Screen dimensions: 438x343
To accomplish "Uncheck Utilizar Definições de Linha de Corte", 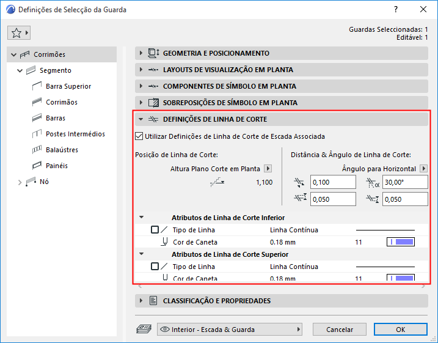I will [x=139, y=136].
